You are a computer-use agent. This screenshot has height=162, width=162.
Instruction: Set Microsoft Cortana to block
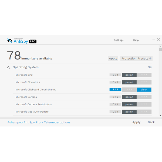[144, 97]
